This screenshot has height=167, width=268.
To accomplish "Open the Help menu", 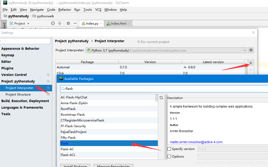I will point(123,10).
